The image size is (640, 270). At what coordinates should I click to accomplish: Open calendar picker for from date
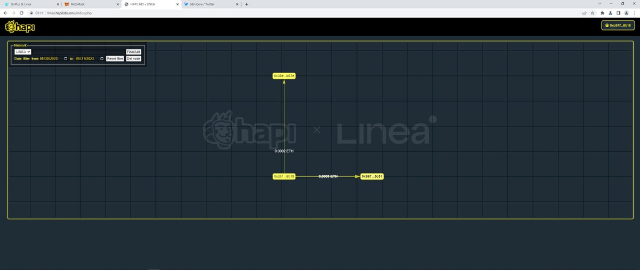point(66,59)
